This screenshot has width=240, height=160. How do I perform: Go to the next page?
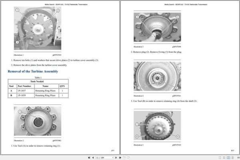[x=116, y=158]
